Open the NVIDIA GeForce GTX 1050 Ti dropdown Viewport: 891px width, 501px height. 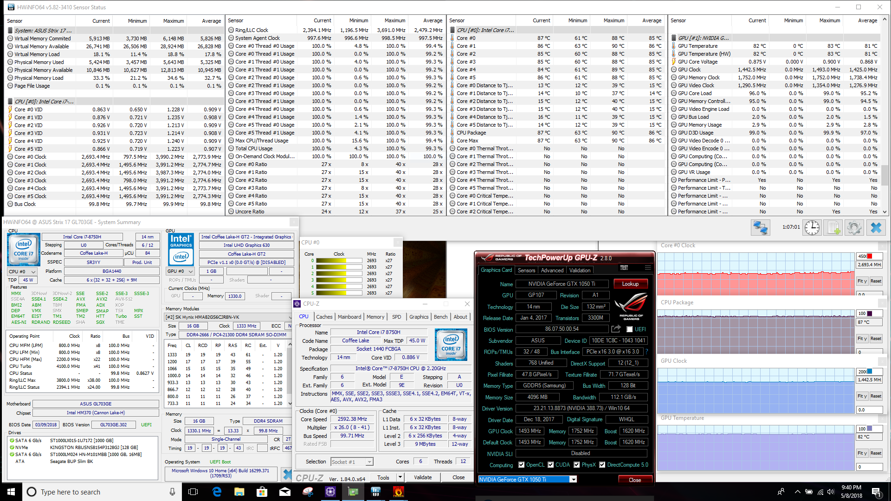pyautogui.click(x=574, y=480)
